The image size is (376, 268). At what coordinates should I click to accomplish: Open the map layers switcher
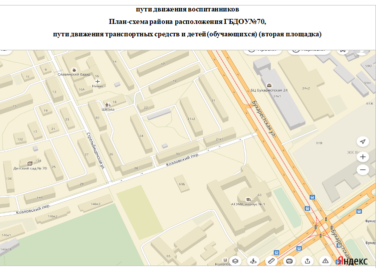click(235, 261)
